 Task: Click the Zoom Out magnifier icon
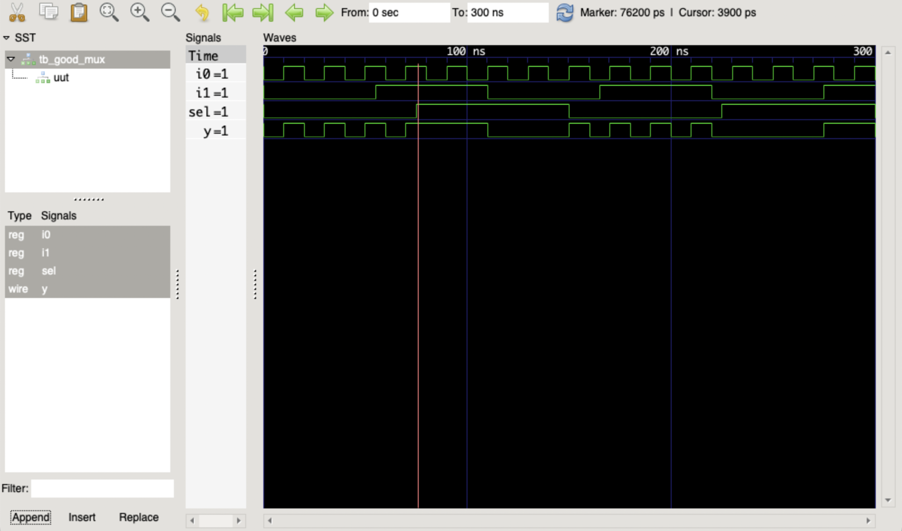coord(170,12)
